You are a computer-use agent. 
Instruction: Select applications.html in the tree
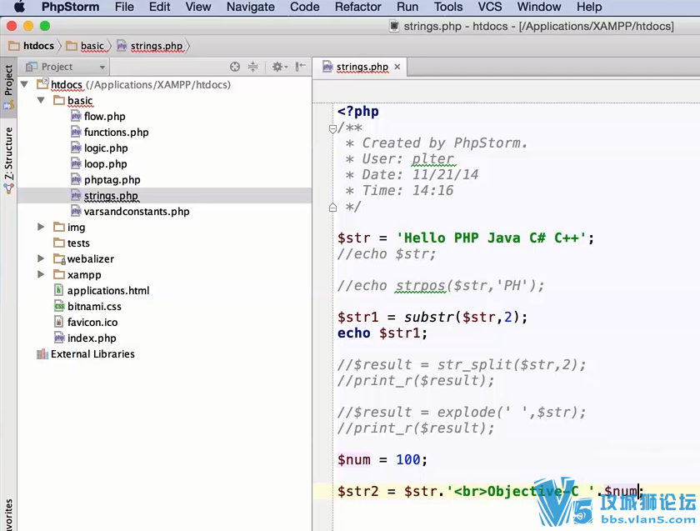108,290
